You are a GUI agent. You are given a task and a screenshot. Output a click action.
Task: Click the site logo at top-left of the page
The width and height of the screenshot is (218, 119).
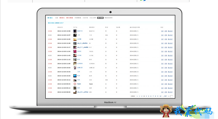tap(50, 18)
